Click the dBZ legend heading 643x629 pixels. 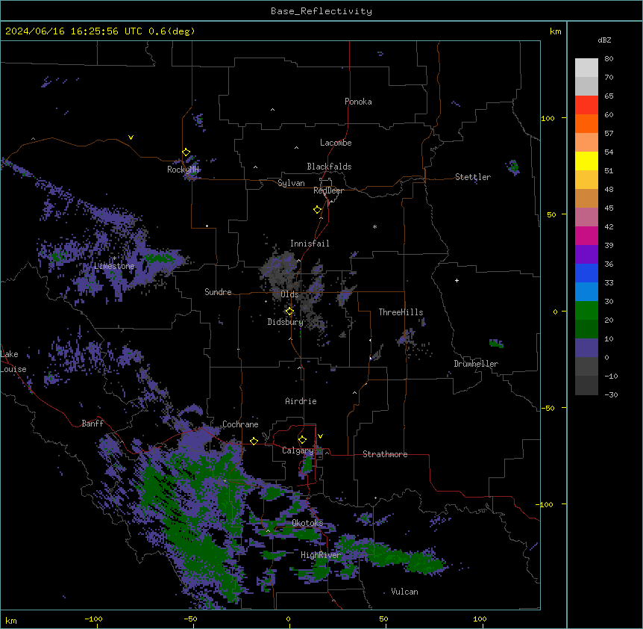pos(604,40)
